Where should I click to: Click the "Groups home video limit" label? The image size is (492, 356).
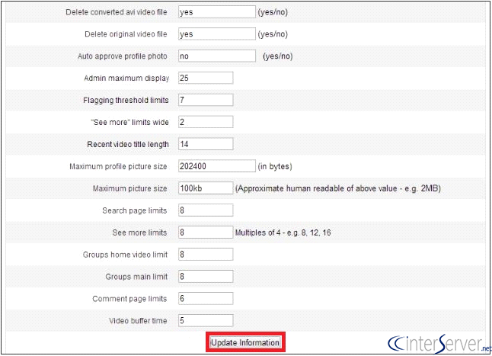tap(125, 255)
